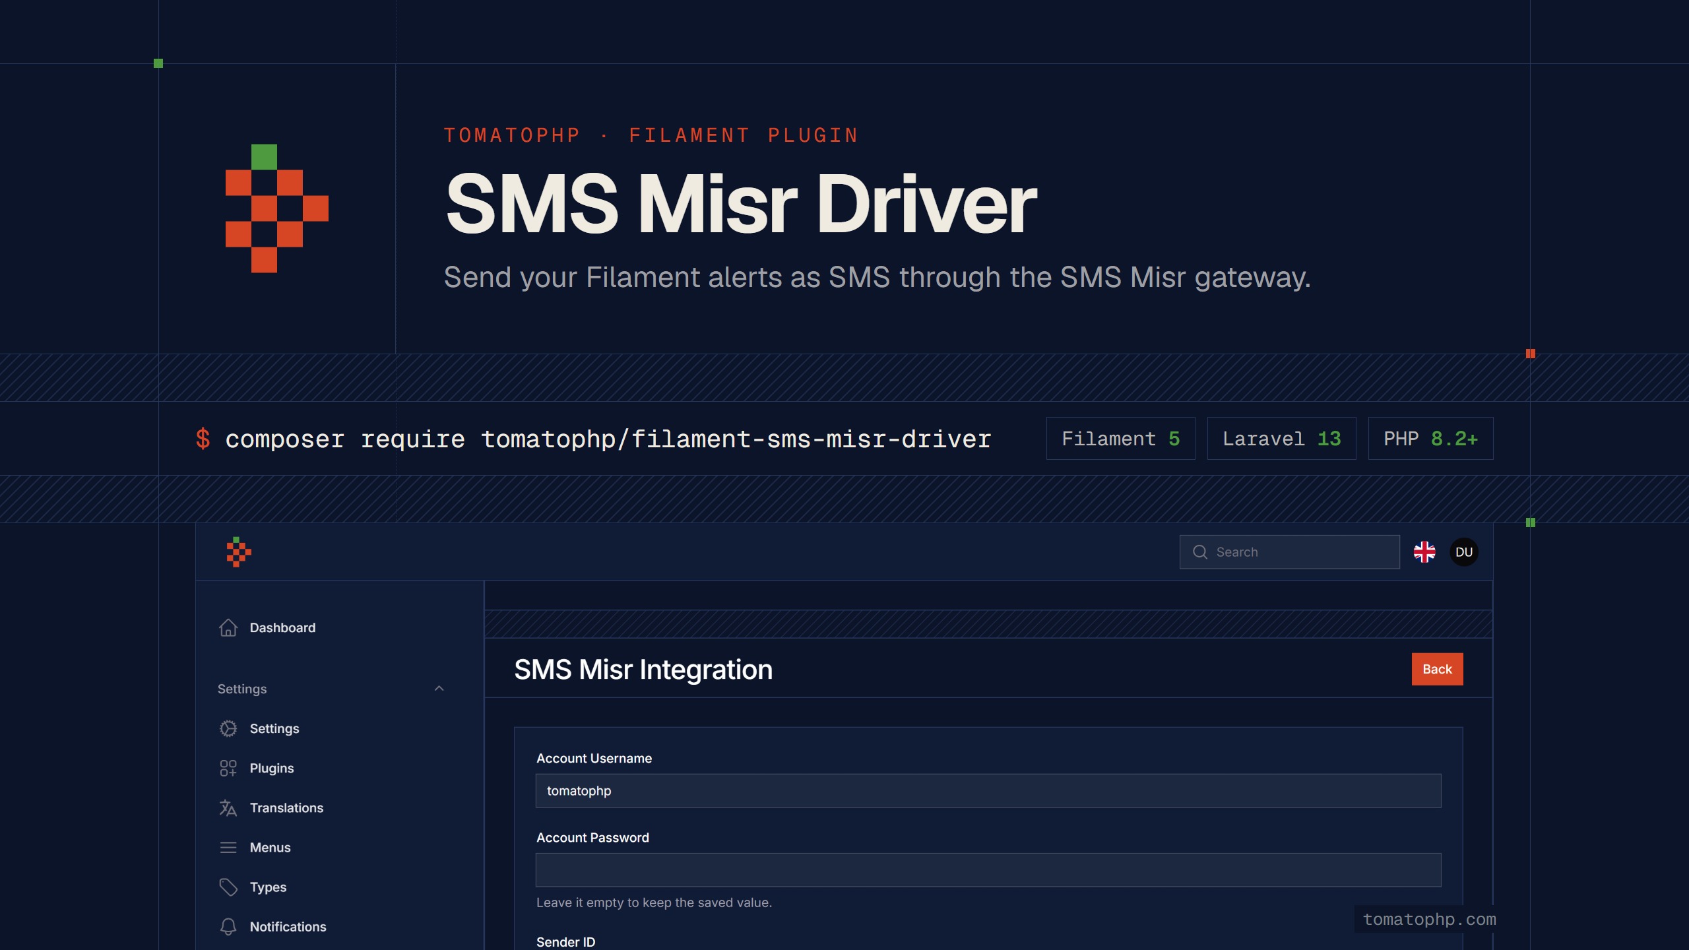The image size is (1689, 950).
Task: Click the tomatophp.com label
Action: coord(1430,919)
